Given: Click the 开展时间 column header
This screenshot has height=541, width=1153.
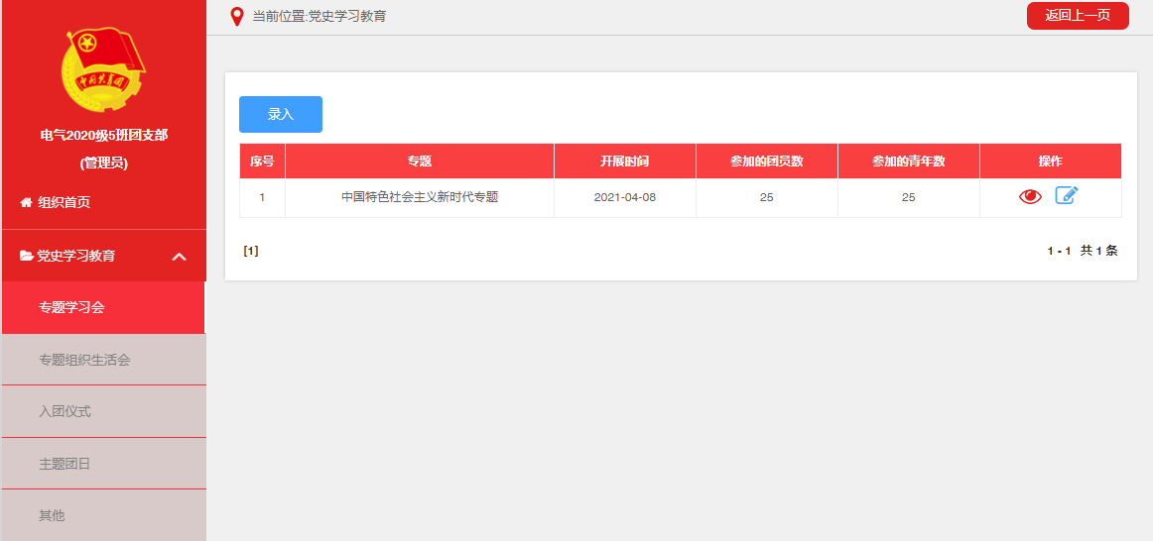Looking at the screenshot, I should (x=624, y=162).
